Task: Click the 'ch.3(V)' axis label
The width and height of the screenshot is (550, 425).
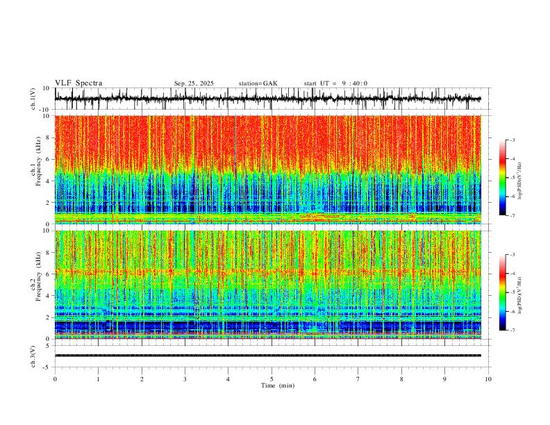Action: coord(33,356)
